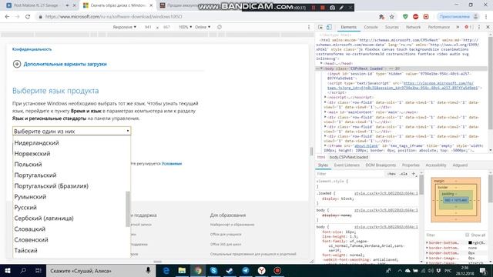
Task: Click the red stop-sign AdBlock extension icon
Action: tap(416, 17)
